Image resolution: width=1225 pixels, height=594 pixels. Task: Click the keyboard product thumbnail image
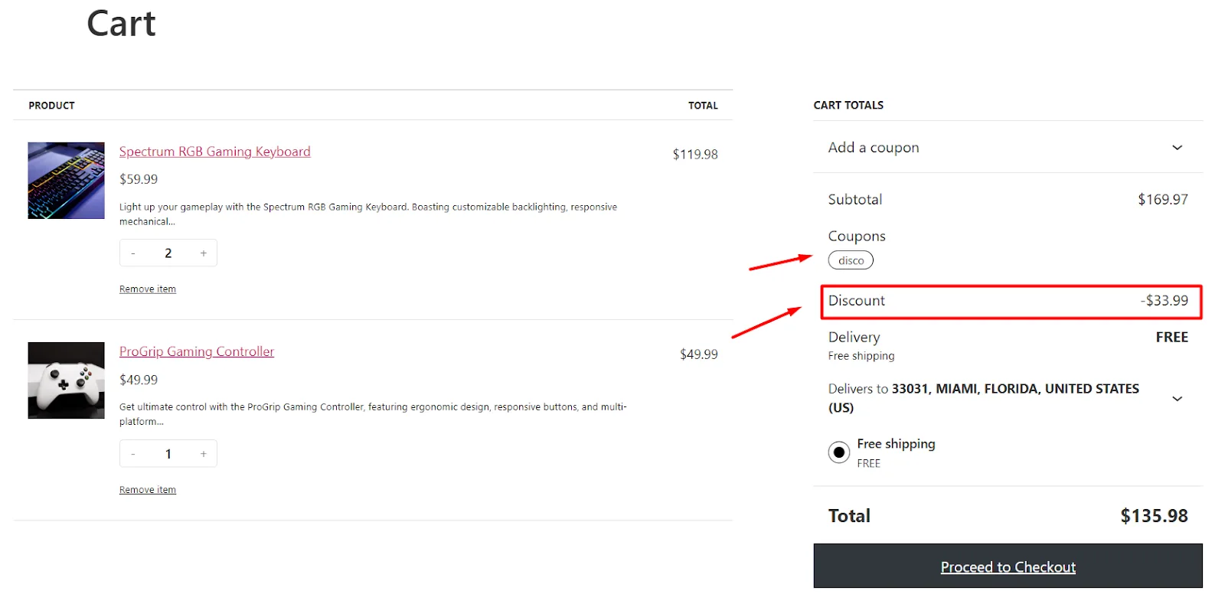pos(66,181)
